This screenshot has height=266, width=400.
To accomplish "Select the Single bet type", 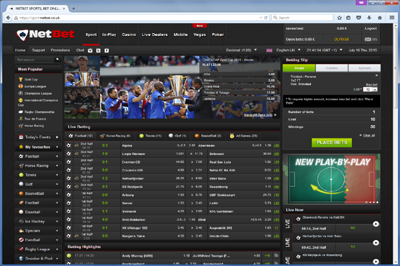I will 299,68.
